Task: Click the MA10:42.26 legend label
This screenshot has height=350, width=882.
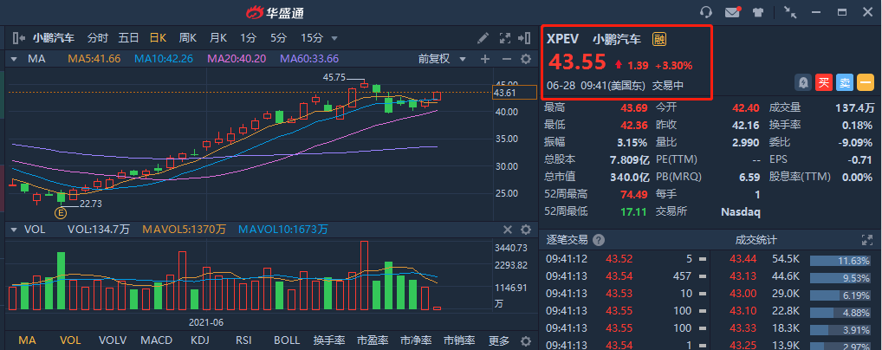Action: tap(164, 59)
